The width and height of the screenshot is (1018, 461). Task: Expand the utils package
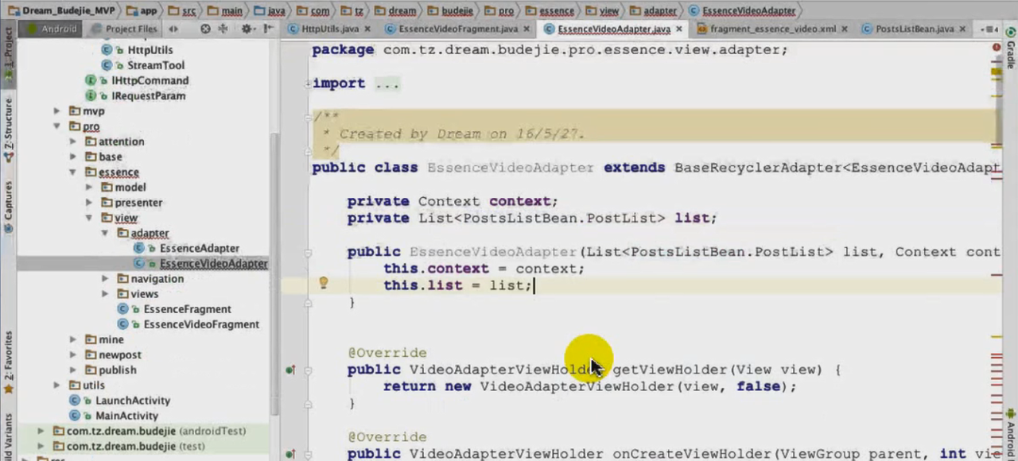(56, 385)
